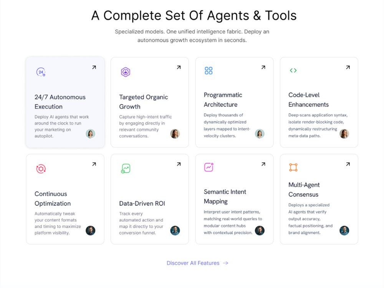
Task: Select the Data-Driven ROI title
Action: point(142,203)
